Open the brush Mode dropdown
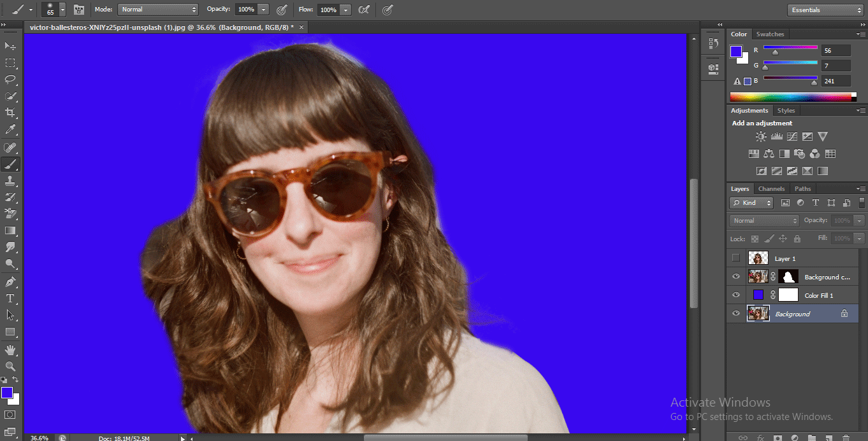Screen dimensions: 868x441 pyautogui.click(x=158, y=10)
